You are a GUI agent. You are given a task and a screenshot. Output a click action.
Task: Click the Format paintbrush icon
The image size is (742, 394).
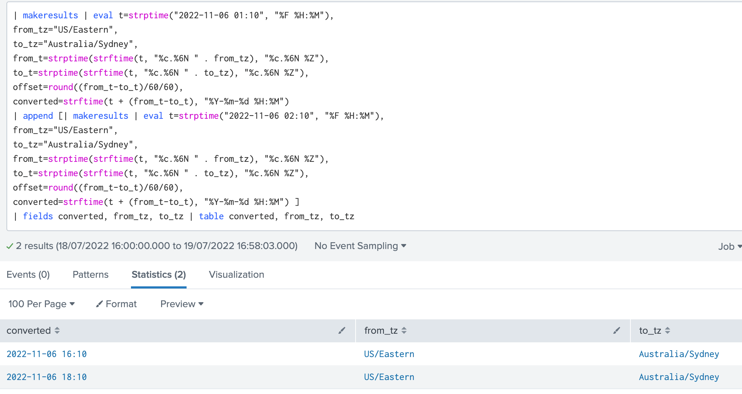pyautogui.click(x=99, y=304)
